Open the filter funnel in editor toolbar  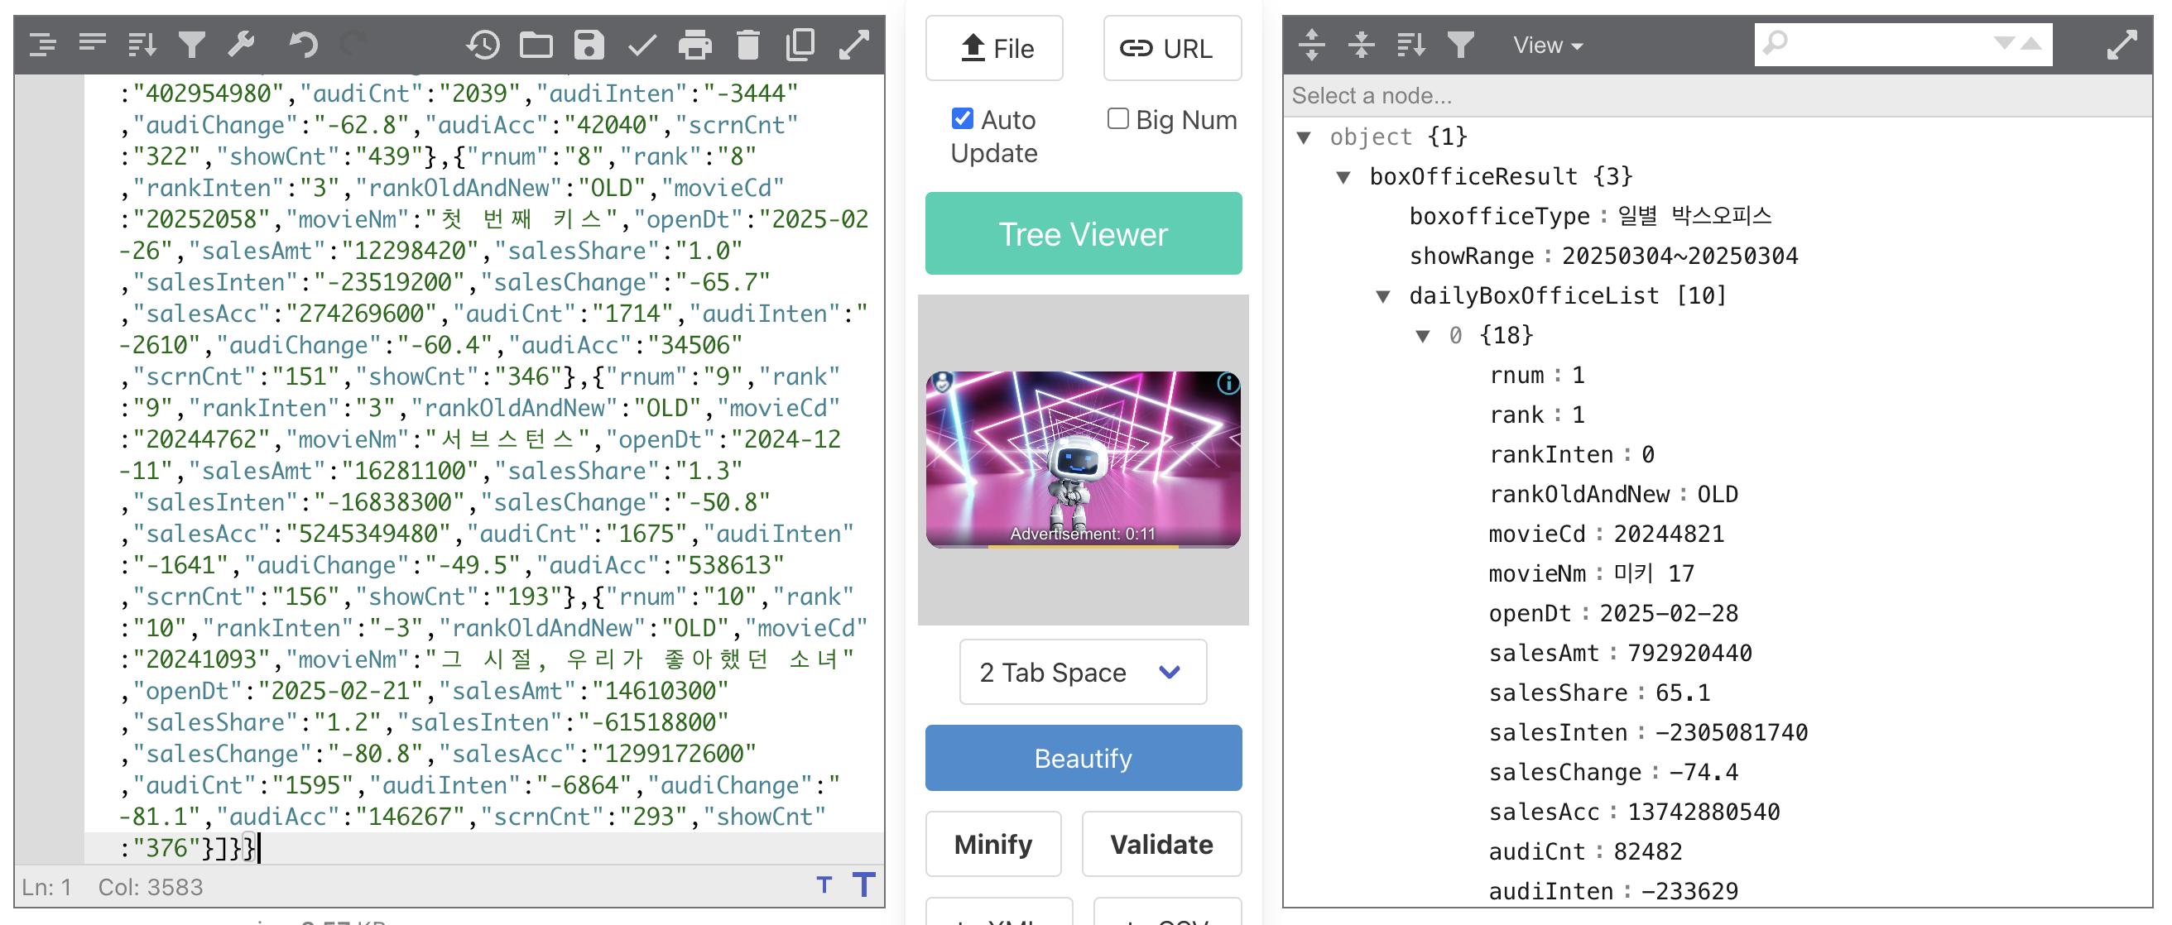(x=192, y=44)
